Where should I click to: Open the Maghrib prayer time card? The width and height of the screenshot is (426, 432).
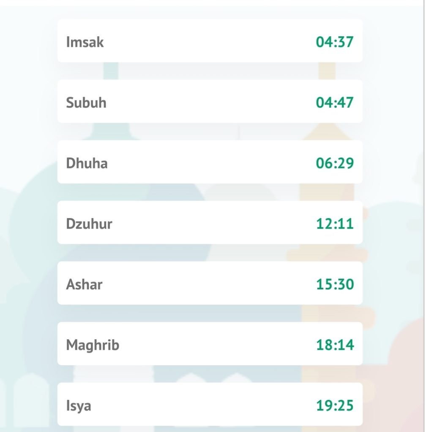coord(210,344)
